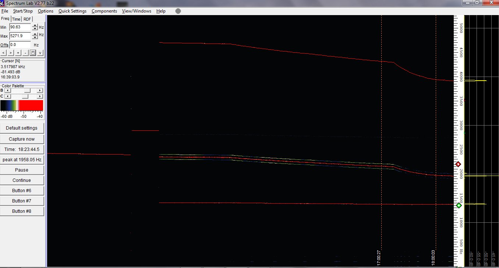The image size is (499, 268).
Task: Click the dotted-box zoom region button
Action: tap(33, 53)
